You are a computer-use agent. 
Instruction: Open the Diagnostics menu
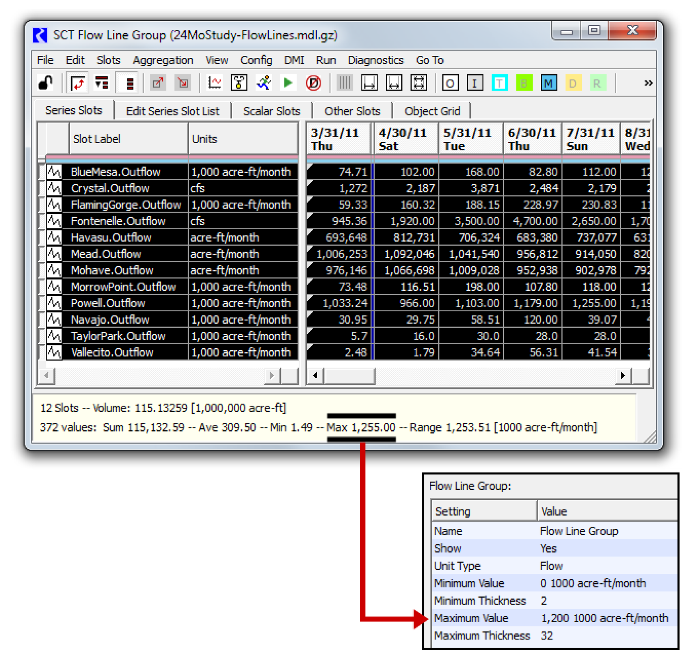coord(375,60)
